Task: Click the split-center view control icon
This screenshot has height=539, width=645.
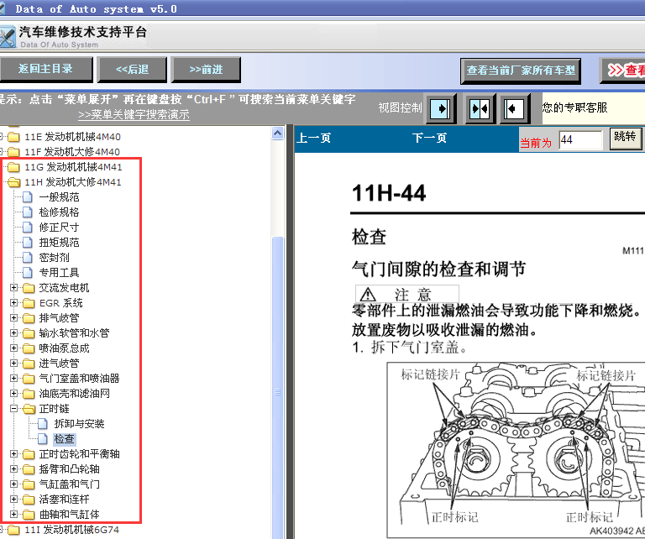Action: (x=480, y=109)
